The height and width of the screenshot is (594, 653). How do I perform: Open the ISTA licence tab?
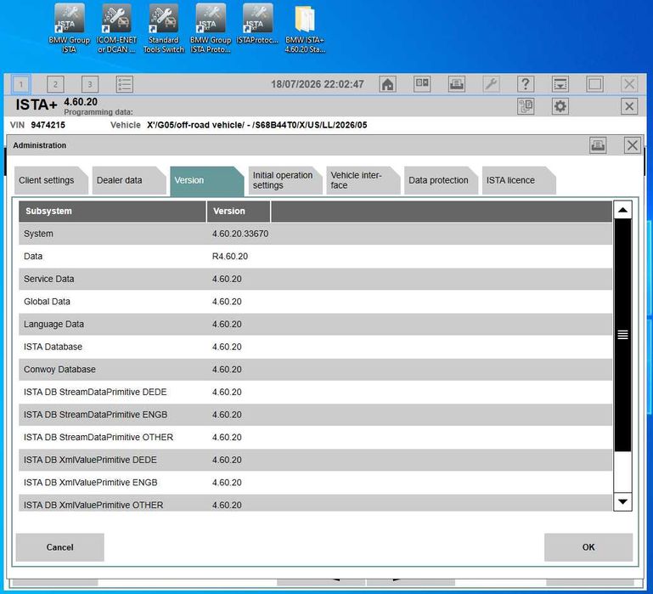519,180
